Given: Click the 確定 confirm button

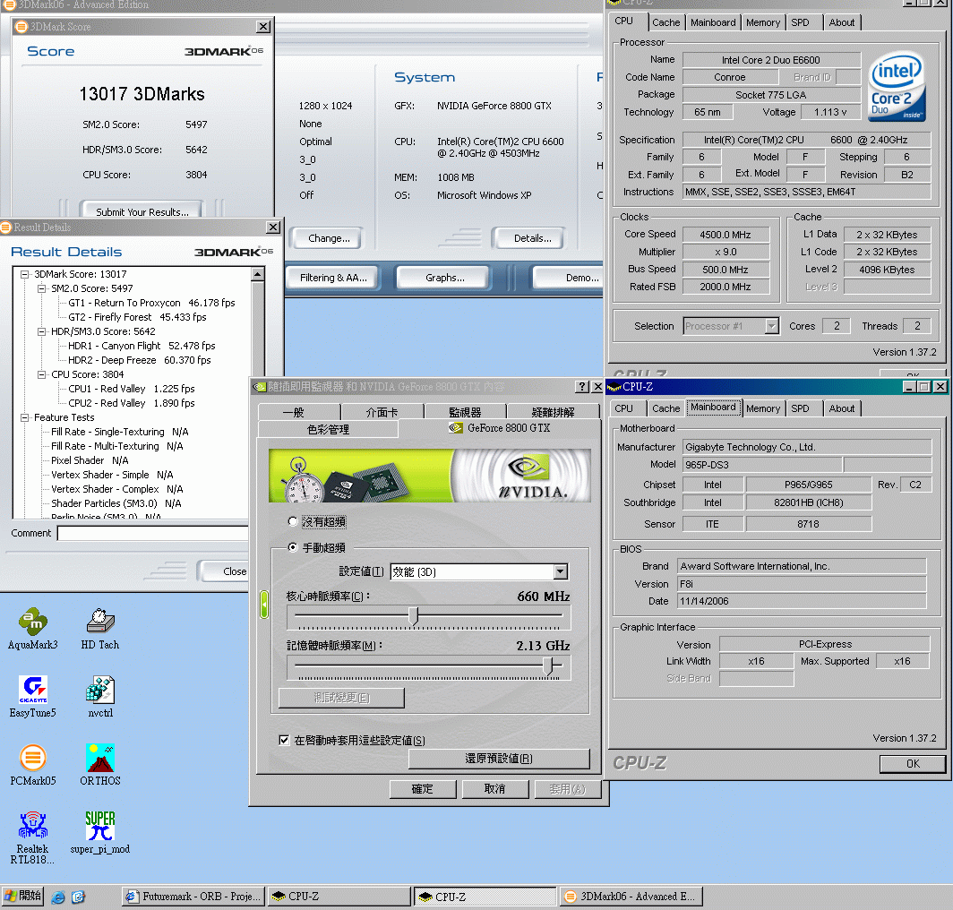Looking at the screenshot, I should (x=423, y=789).
